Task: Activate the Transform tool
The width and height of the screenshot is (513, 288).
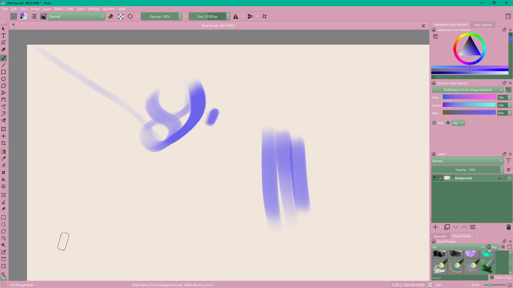Action: [x=3, y=129]
